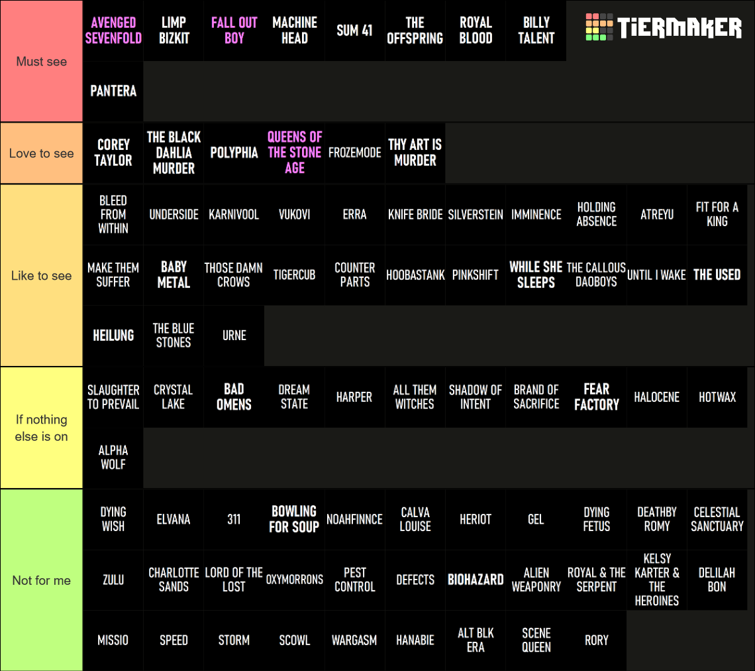This screenshot has height=671, width=755.
Task: Select the yellow If nothing else is on label
Action: (42, 428)
